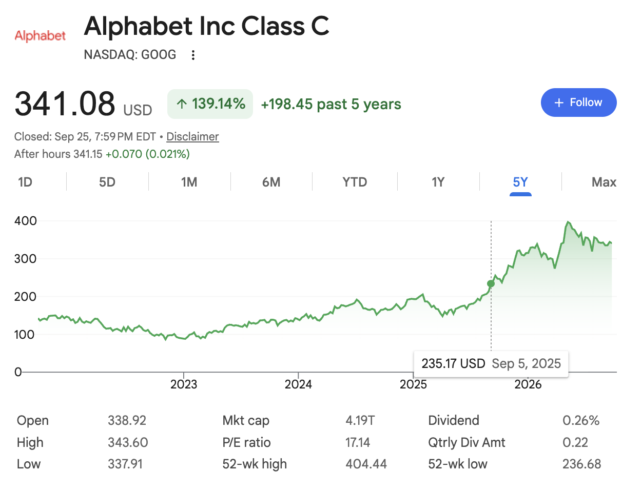
Task: Click the plus icon in the Follow button
Action: click(559, 102)
